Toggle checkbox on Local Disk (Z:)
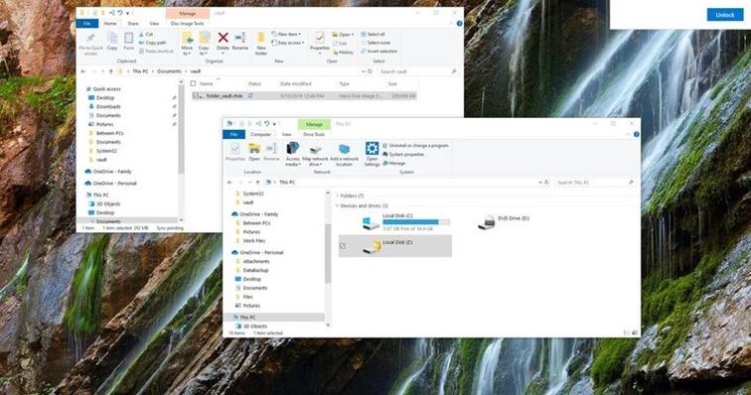This screenshot has height=395, width=751. click(343, 245)
